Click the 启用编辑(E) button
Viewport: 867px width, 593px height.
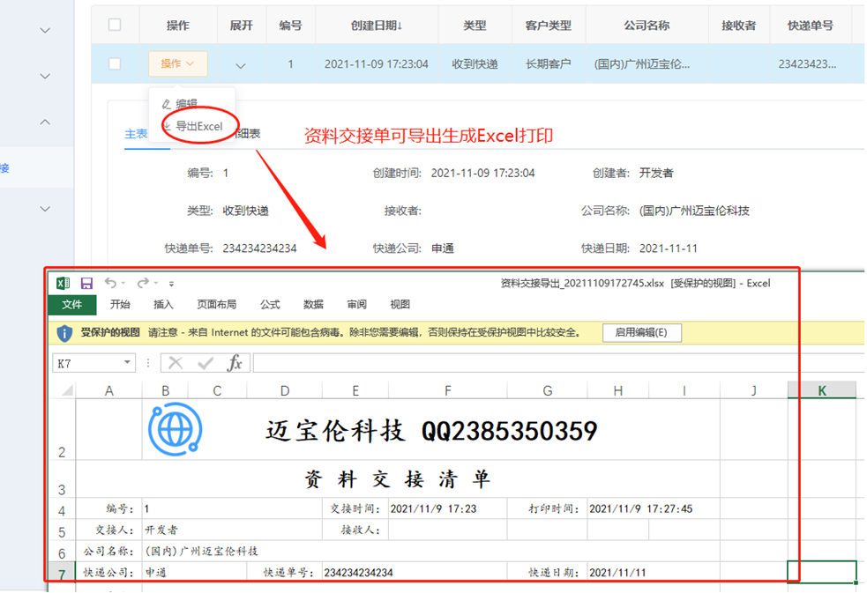(641, 332)
